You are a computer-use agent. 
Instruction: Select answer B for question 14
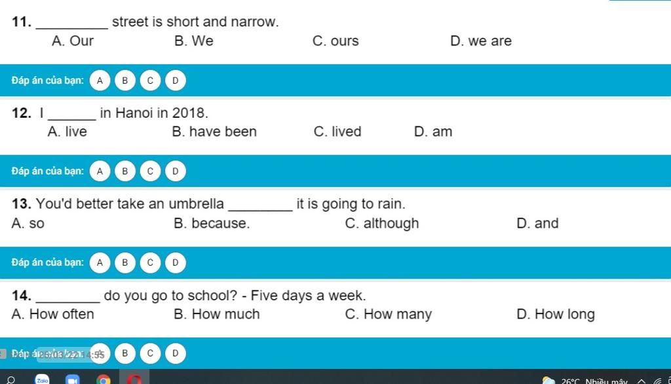(125, 353)
